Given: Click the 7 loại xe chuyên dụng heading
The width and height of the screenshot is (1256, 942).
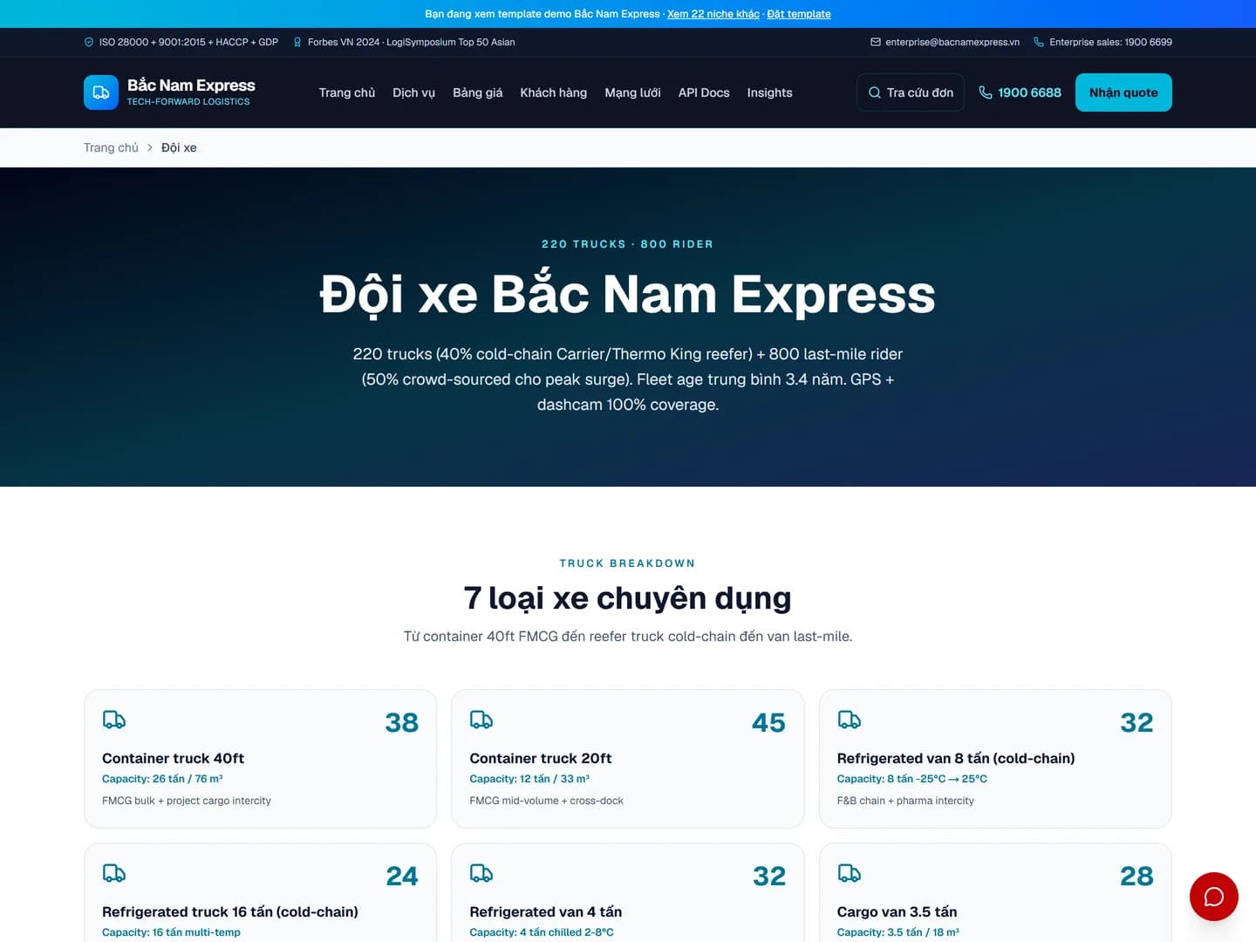Looking at the screenshot, I should [x=628, y=598].
